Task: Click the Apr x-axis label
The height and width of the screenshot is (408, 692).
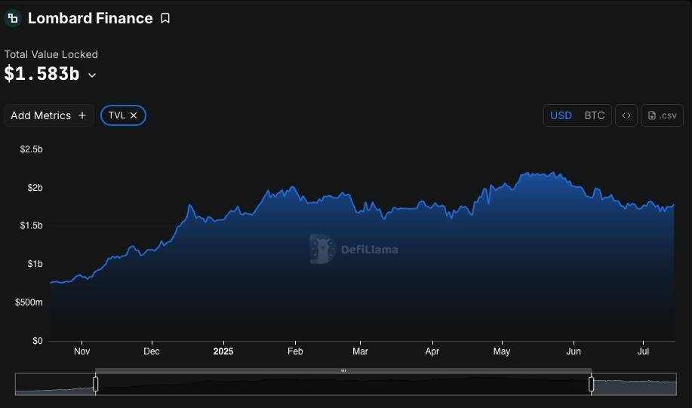Action: (432, 351)
